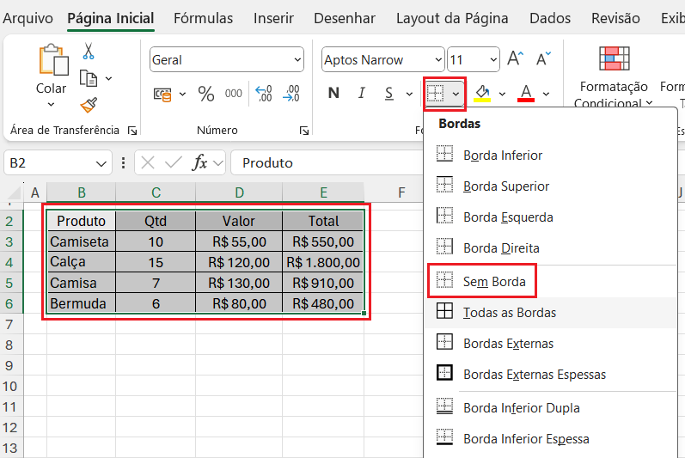Image resolution: width=685 pixels, height=458 pixels.
Task: Click the cell reference box showing B2
Action: pos(48,162)
